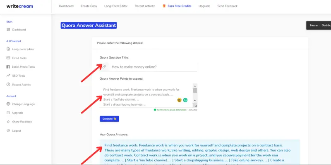Click Home in the breadcrumb

coord(314,25)
